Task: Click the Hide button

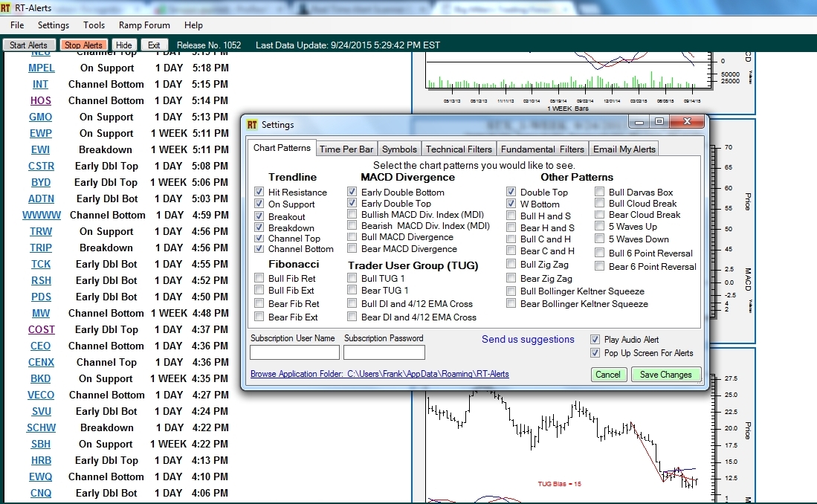Action: click(123, 45)
